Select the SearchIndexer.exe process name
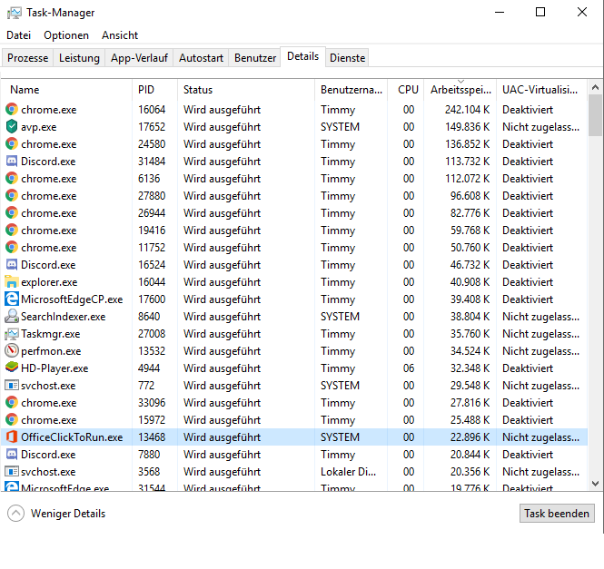604x569 pixels. (64, 316)
